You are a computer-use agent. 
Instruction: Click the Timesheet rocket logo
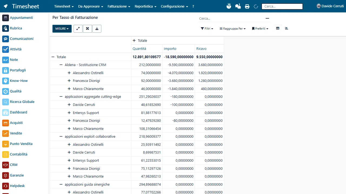click(6, 6)
